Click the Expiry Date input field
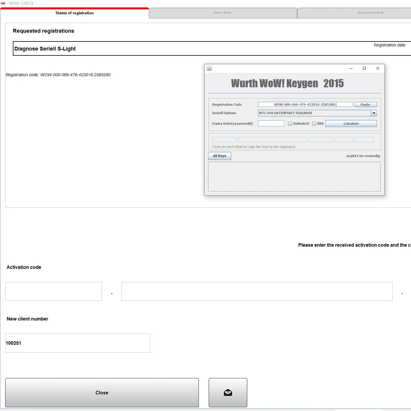Viewport: 411px width, 411px height. pos(271,123)
